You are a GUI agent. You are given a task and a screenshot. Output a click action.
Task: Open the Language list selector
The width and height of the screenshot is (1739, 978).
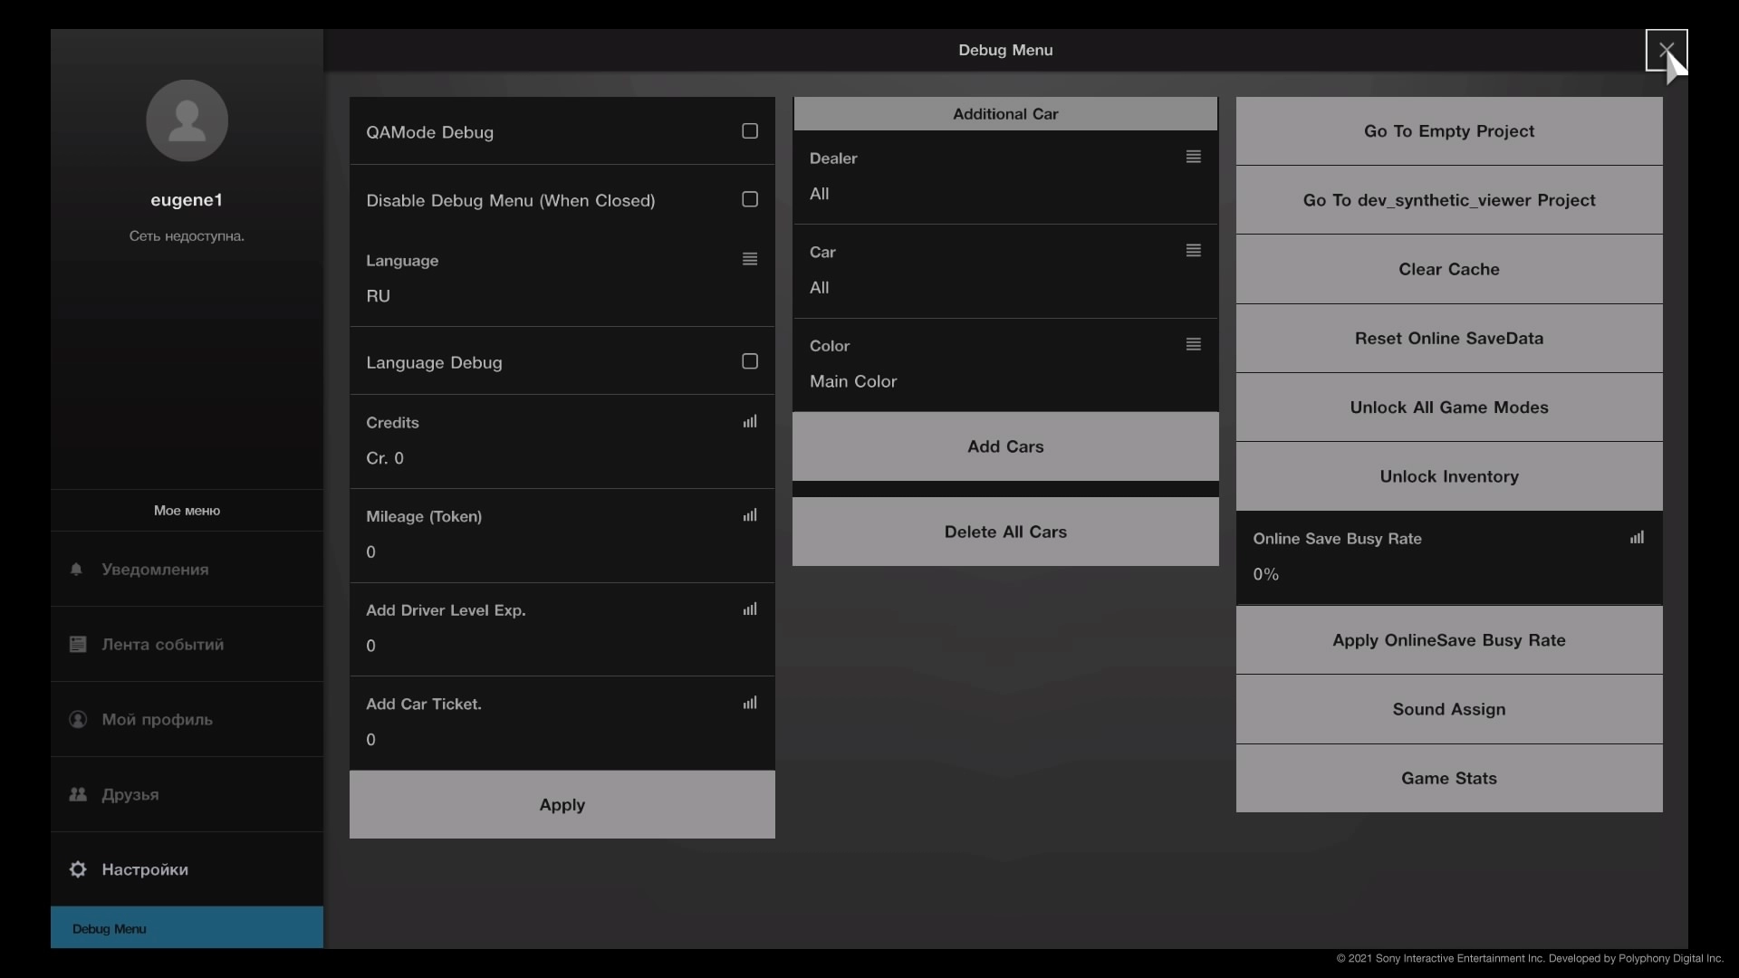coord(750,259)
